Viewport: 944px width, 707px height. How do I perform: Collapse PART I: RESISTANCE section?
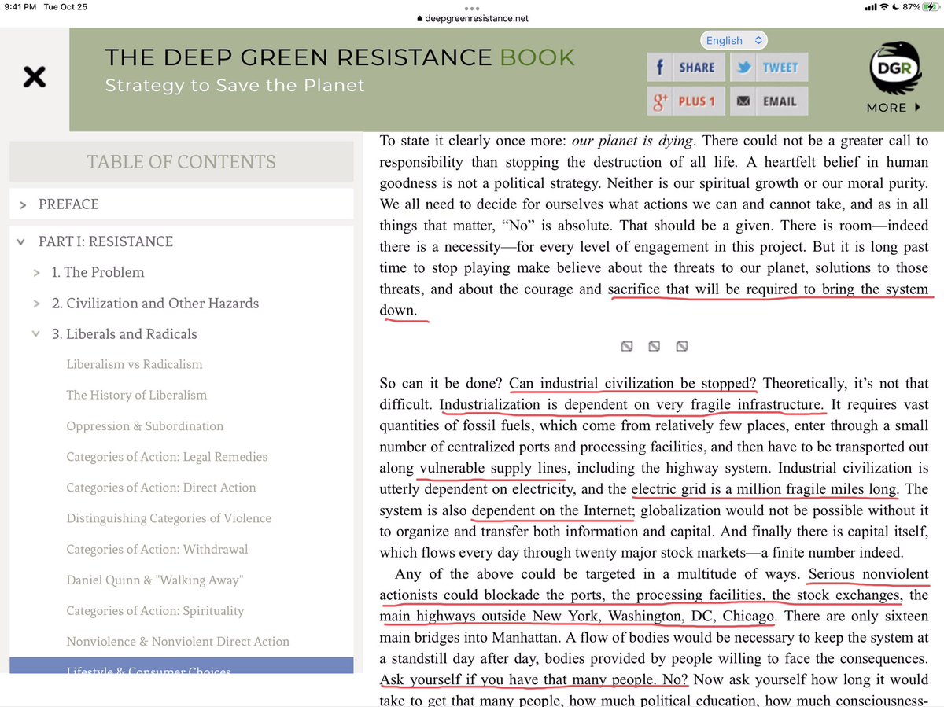pyautogui.click(x=22, y=242)
